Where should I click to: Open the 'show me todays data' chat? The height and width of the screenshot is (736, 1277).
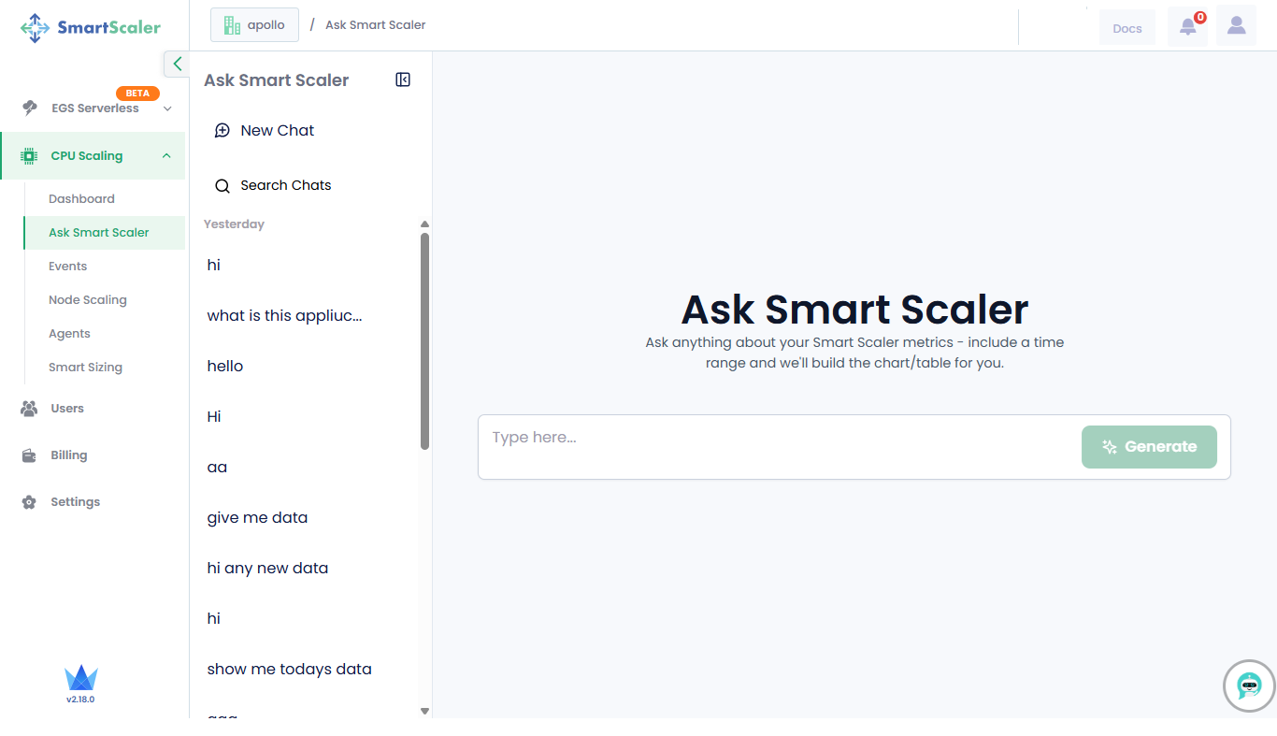(x=289, y=670)
